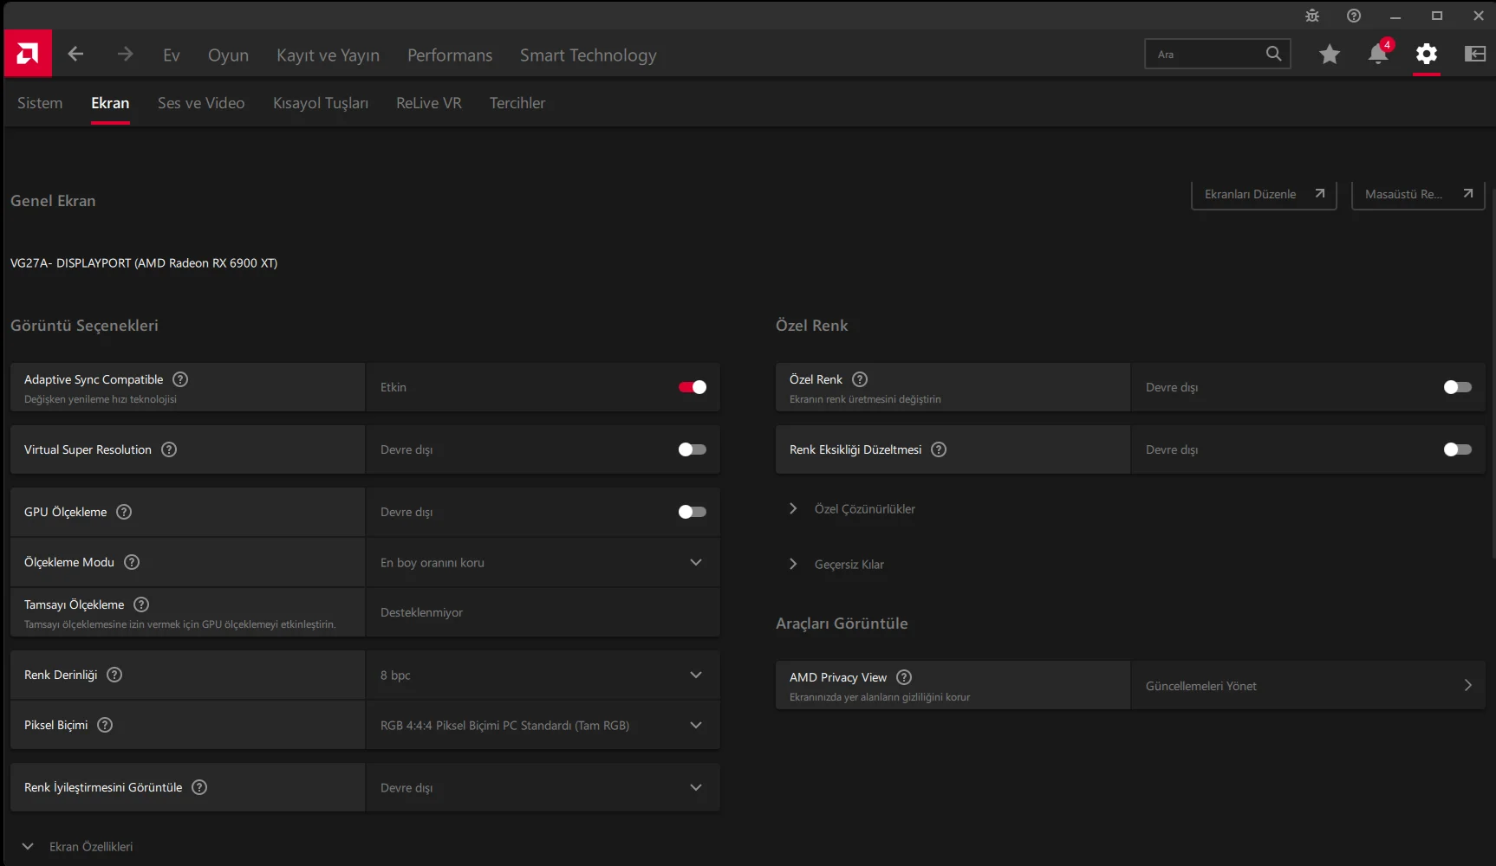1496x866 pixels.
Task: Click Güncellemeleri Yönet for AMD Privacy View
Action: click(1307, 686)
